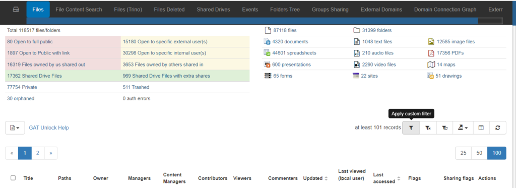Click the drive icon in the top bar
This screenshot has width=516, height=188.
click(x=16, y=10)
